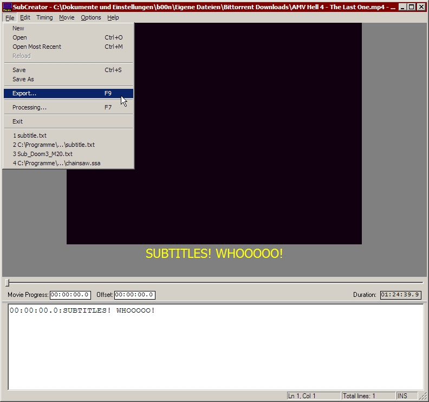Screen dimensions: 429x402
Task: Open recent file Sub_Doom3_M20.txt
Action: [x=68, y=154]
